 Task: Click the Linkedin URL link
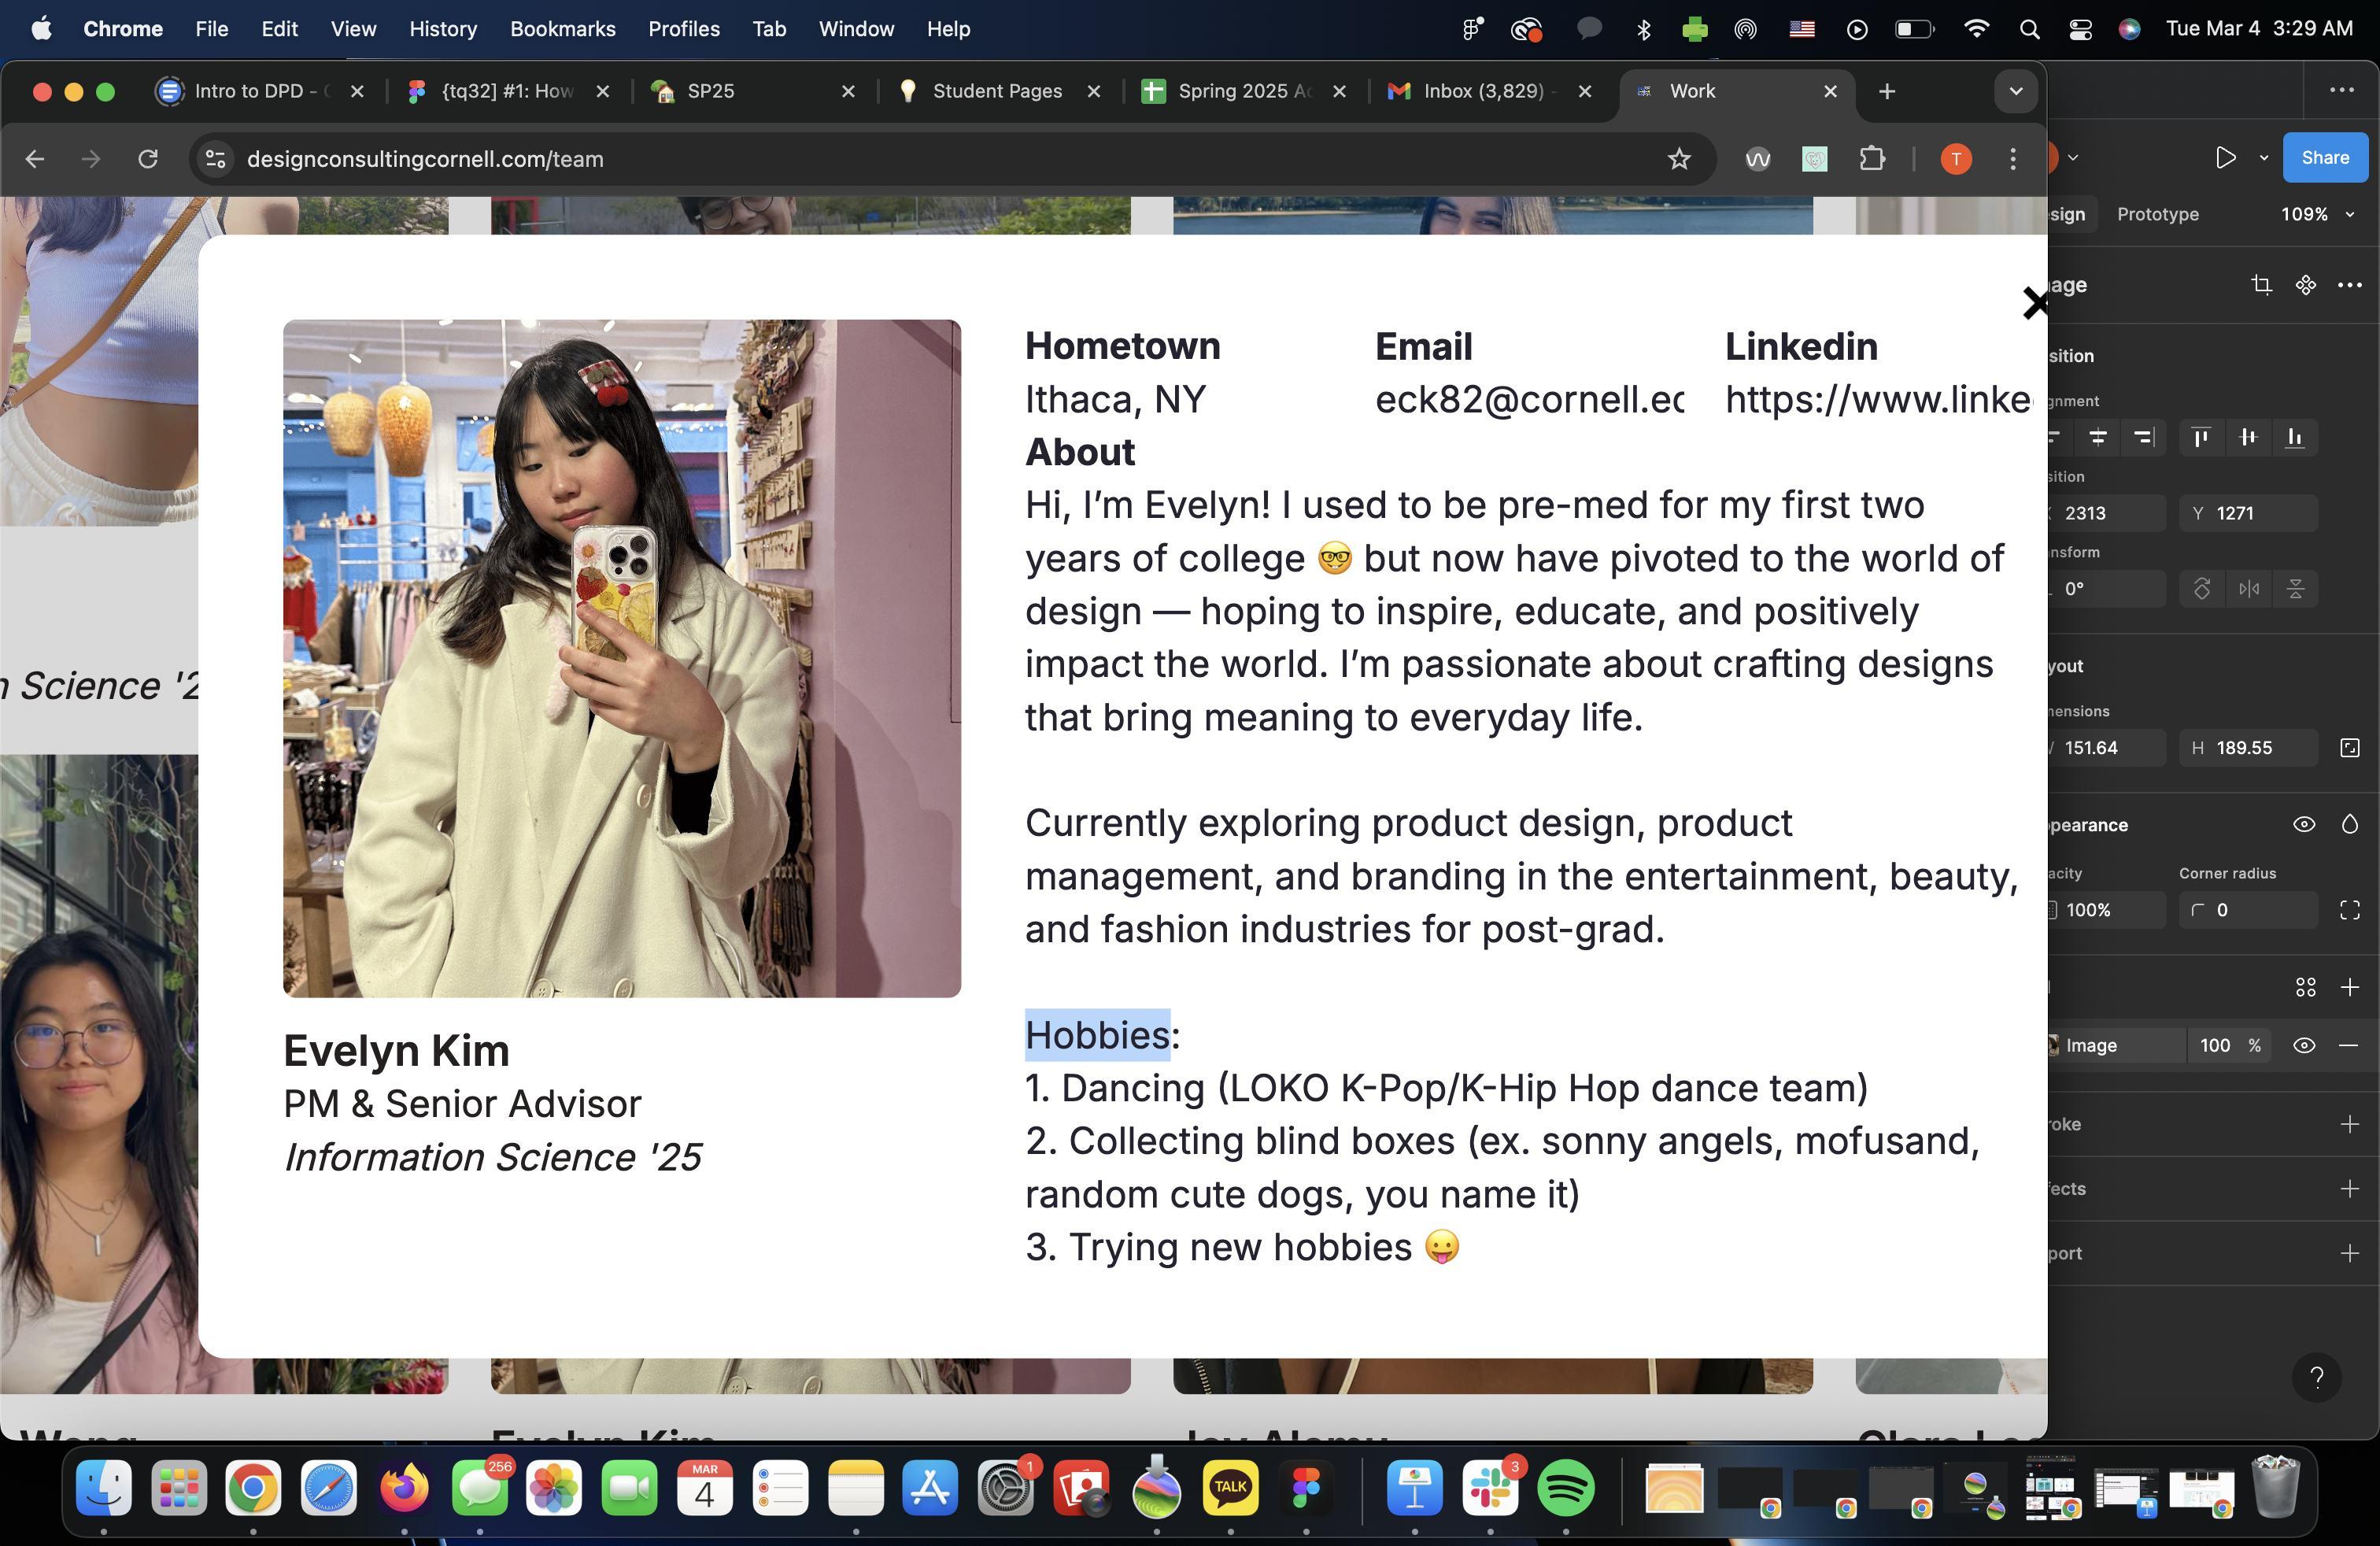coord(1877,399)
